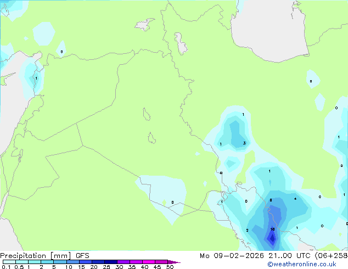Click the 'Precipitation [mm]' legend title

click(35, 256)
